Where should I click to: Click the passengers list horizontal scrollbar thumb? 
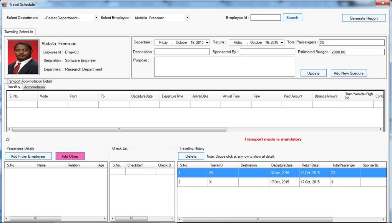(35, 218)
